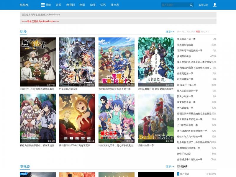Go to 首页 in the navigation bar
The image size is (236, 177).
click(58, 5)
